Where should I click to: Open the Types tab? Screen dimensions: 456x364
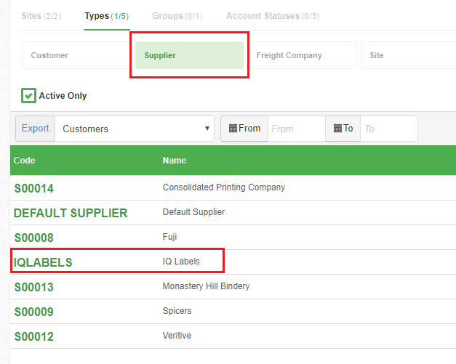click(107, 16)
